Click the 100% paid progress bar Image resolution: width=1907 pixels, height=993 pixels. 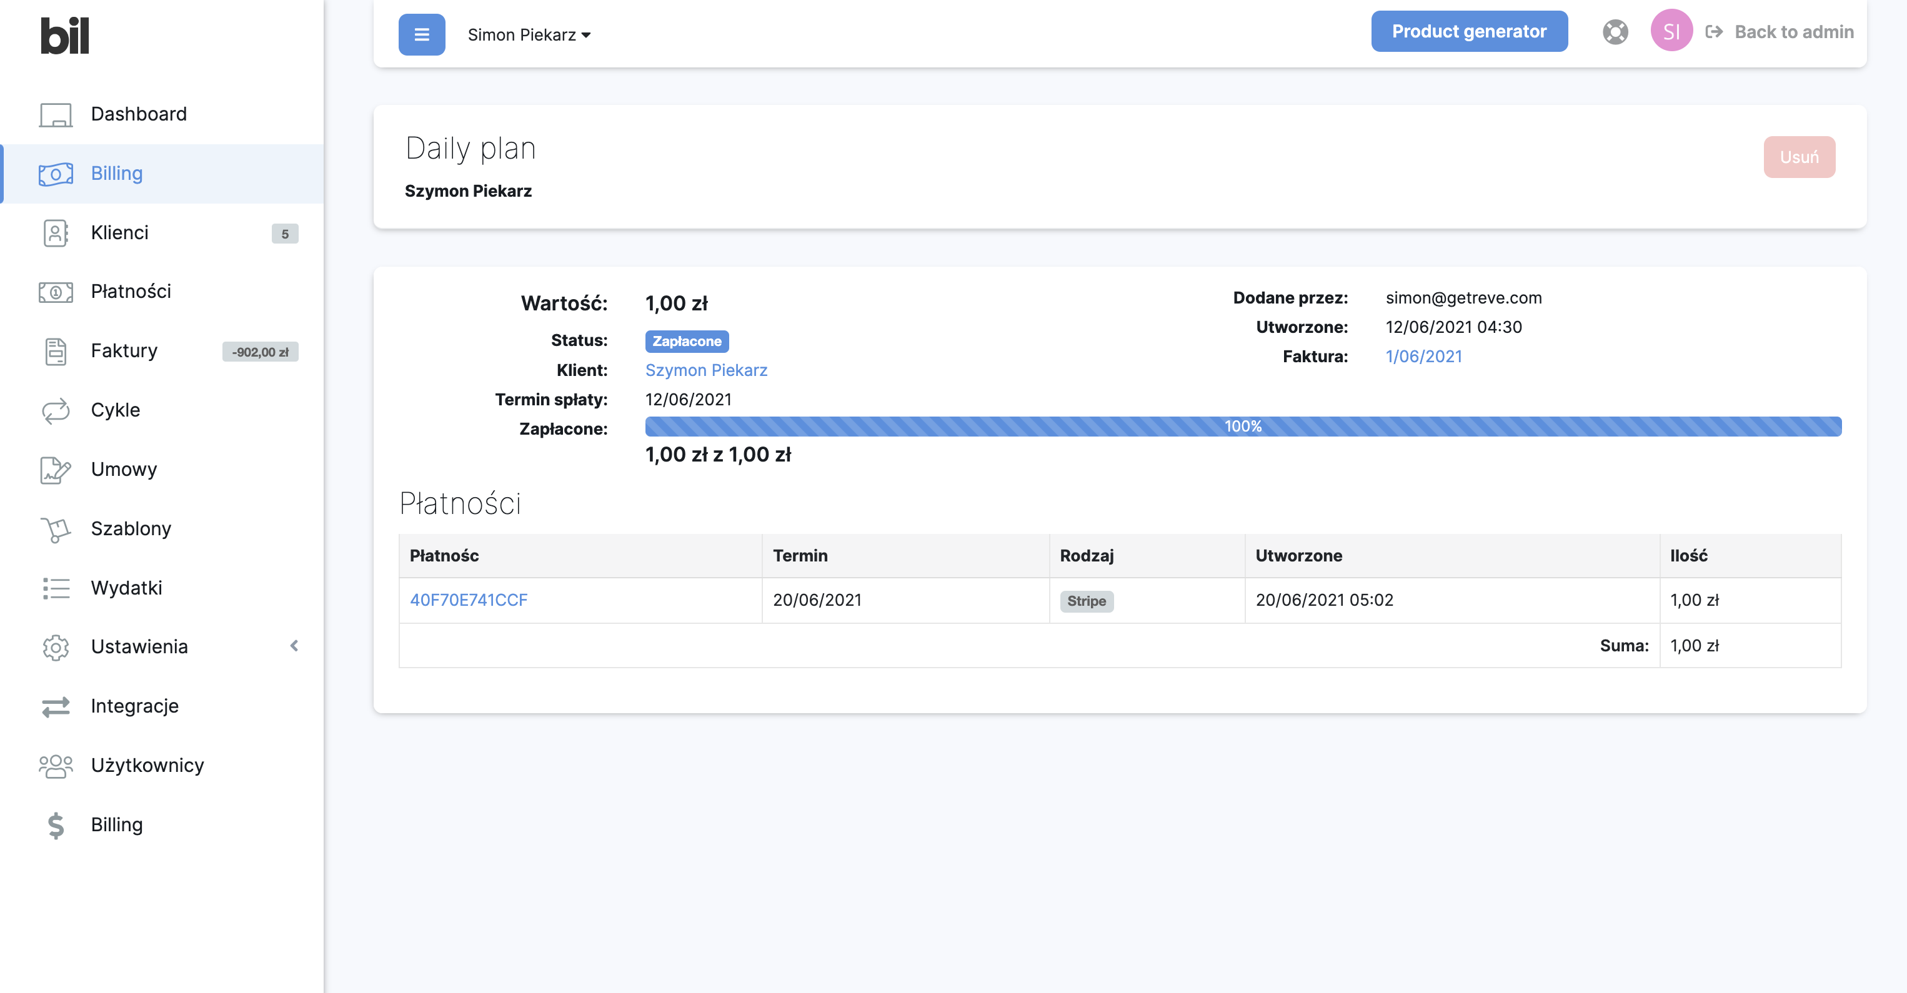[1242, 426]
